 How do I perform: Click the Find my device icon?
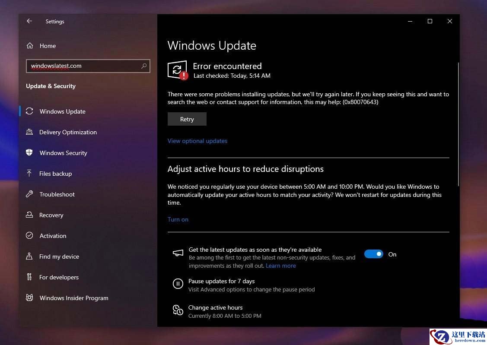(29, 256)
